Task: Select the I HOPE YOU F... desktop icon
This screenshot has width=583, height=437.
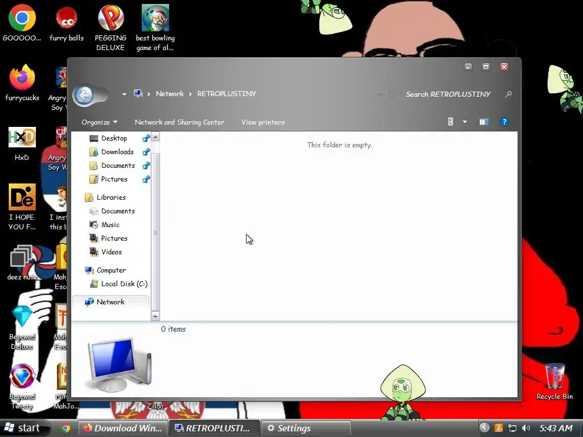Action: [x=22, y=207]
